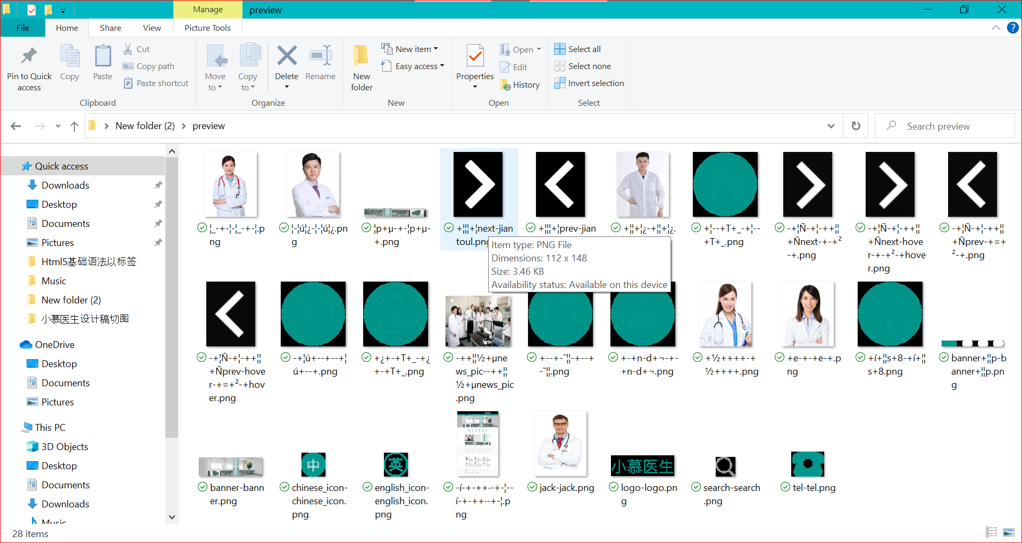Open the recent locations dropdown arrow
Image resolution: width=1022 pixels, height=543 pixels.
pos(58,126)
